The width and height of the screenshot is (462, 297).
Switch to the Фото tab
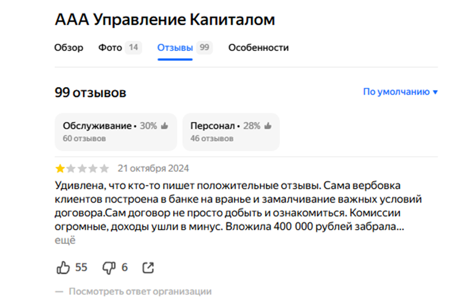coord(111,48)
